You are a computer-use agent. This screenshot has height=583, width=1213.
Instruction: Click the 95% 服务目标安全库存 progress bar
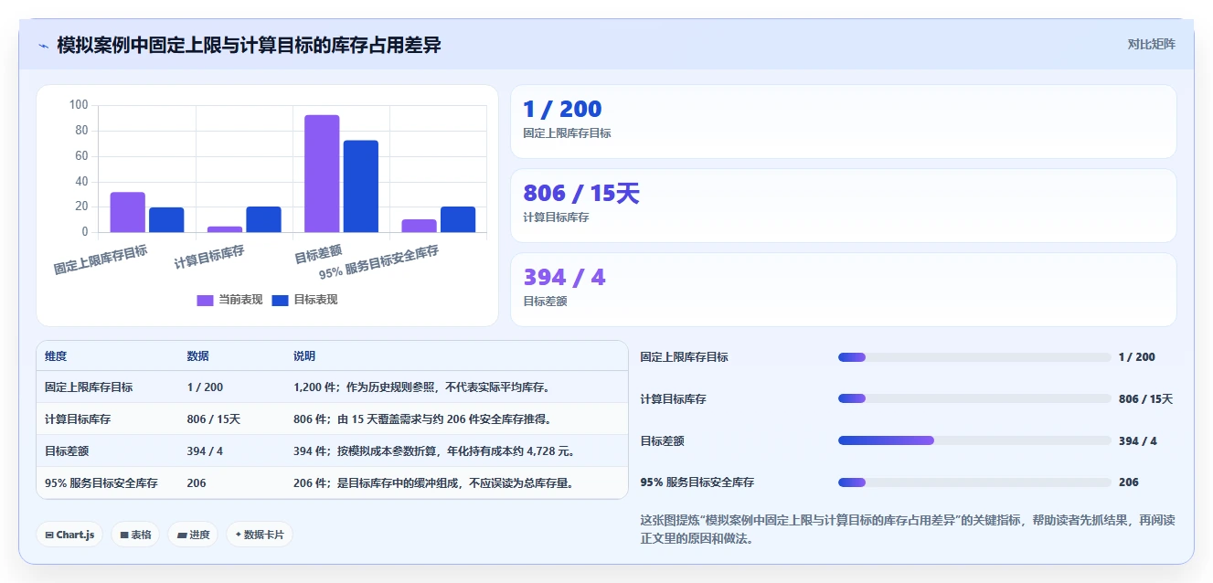pos(974,482)
